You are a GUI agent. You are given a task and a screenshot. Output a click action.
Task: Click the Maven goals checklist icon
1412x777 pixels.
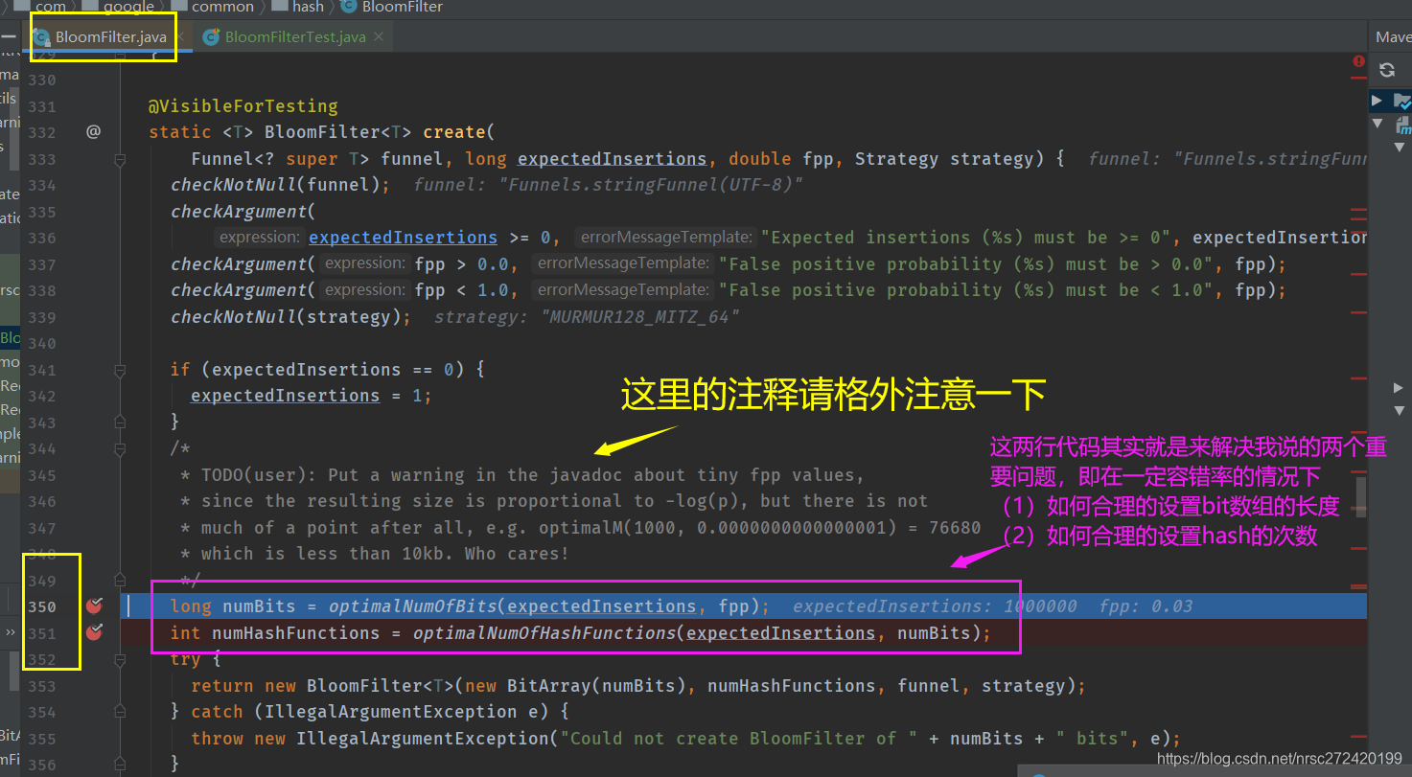pos(1403,100)
